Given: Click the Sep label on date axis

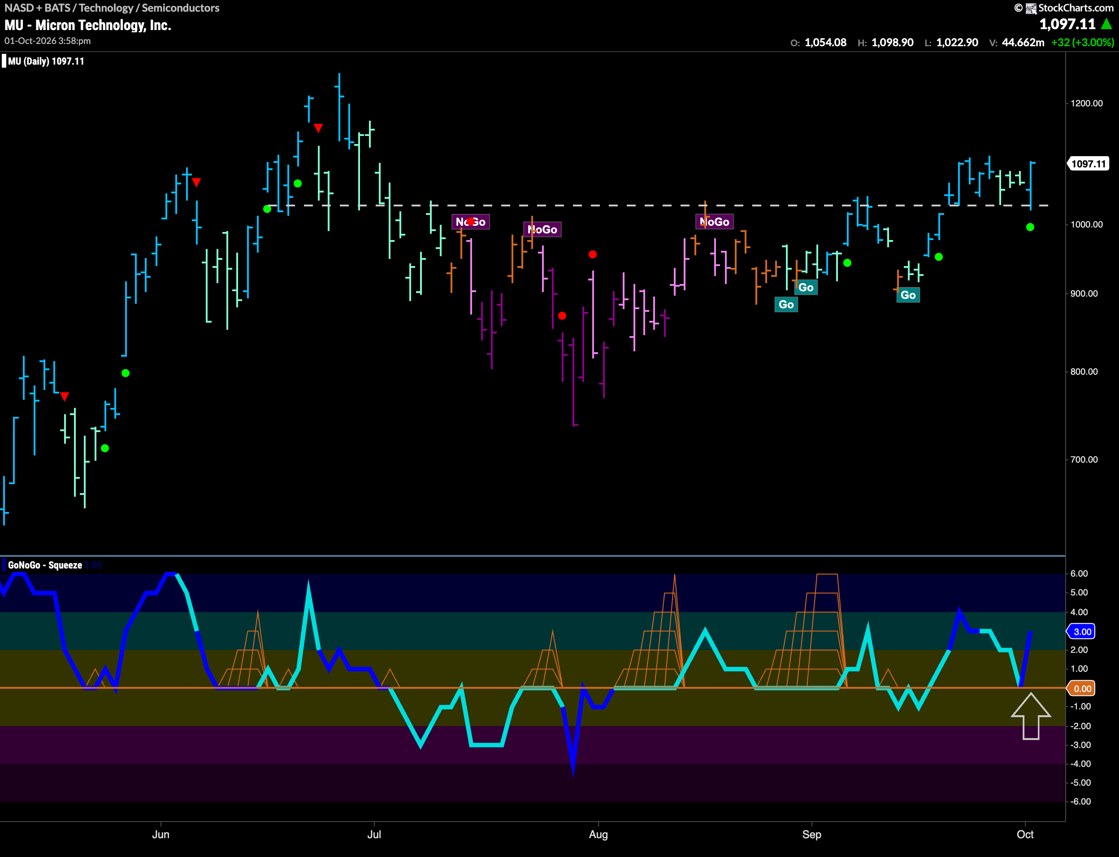Looking at the screenshot, I should (x=811, y=835).
